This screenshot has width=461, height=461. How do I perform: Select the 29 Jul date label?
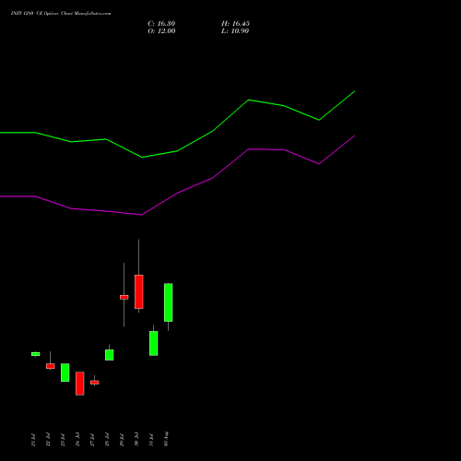click(x=122, y=440)
